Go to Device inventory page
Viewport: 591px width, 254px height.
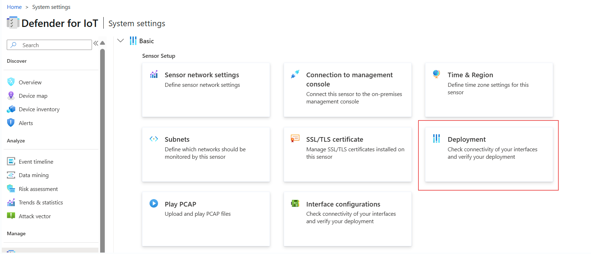click(39, 109)
